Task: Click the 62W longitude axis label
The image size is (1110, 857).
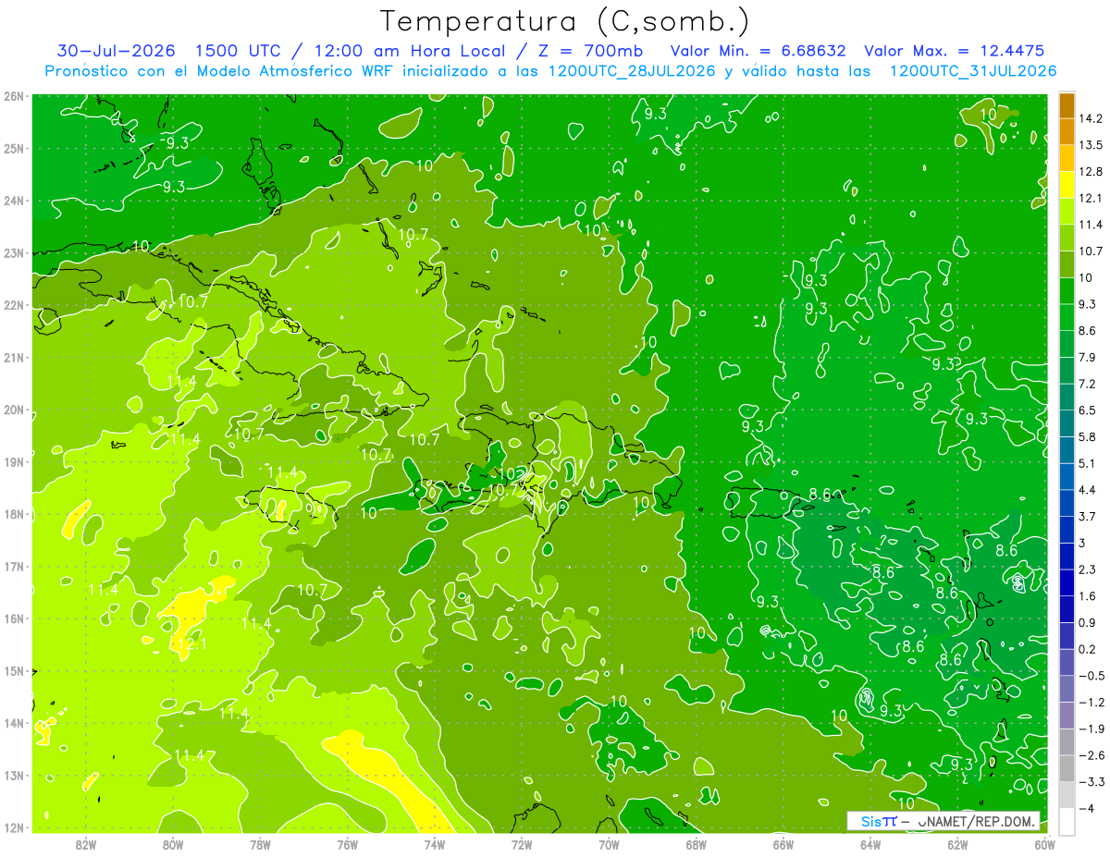Action: 957,843
